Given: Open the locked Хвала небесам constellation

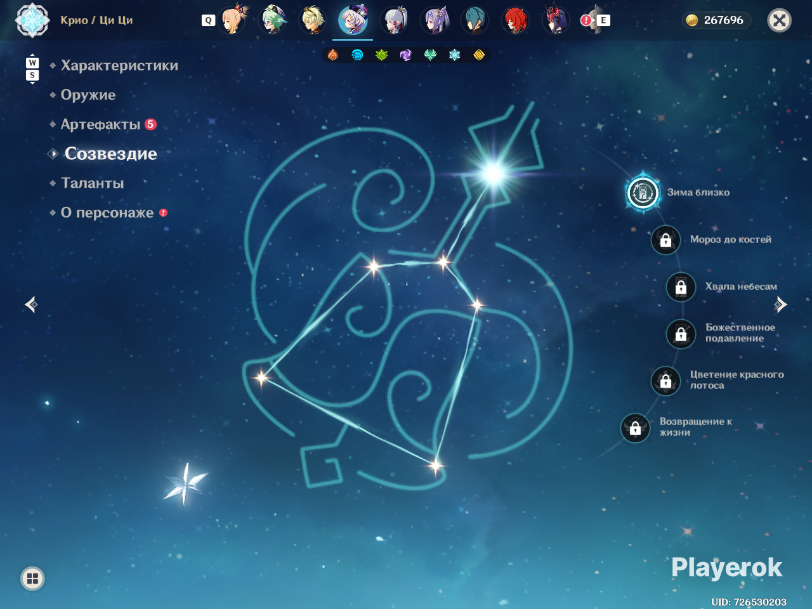Looking at the screenshot, I should (x=681, y=287).
